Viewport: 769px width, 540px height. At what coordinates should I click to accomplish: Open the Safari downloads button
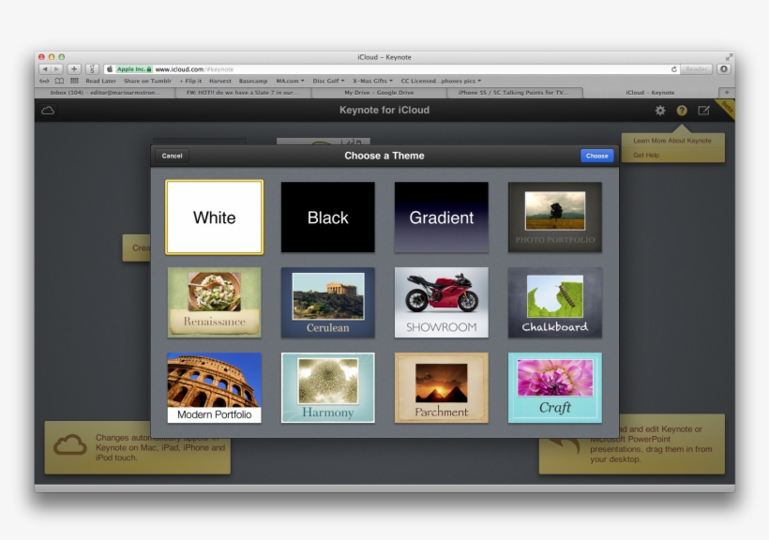click(x=723, y=69)
